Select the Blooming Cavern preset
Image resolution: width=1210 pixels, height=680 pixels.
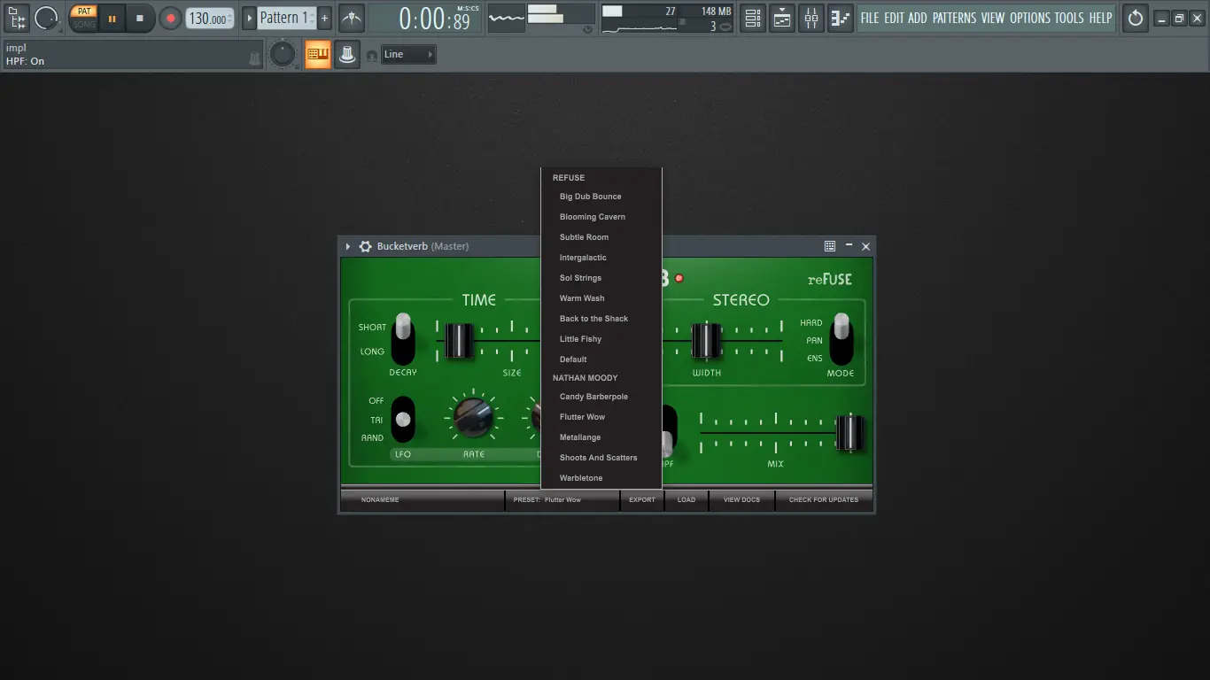pos(601,217)
